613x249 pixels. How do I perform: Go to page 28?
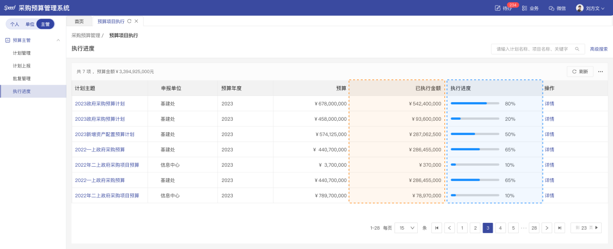pyautogui.click(x=534, y=228)
